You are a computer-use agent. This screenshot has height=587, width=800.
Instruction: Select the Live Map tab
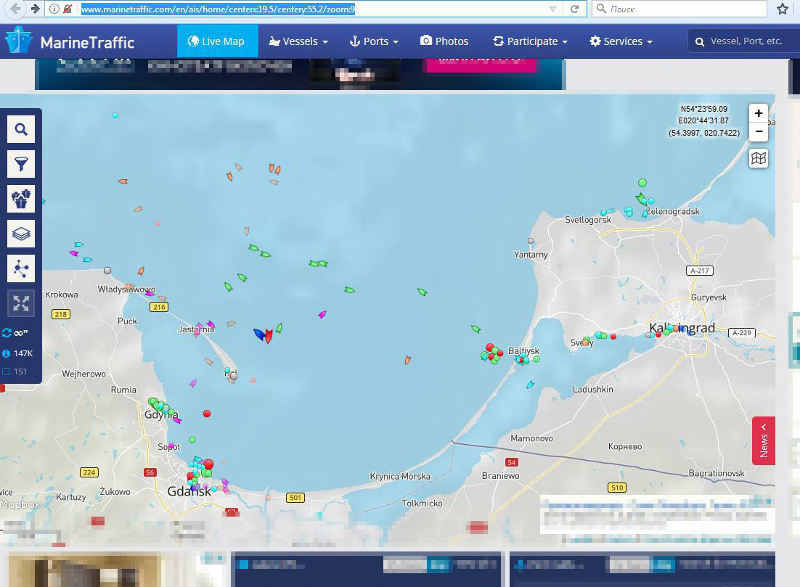pos(216,41)
